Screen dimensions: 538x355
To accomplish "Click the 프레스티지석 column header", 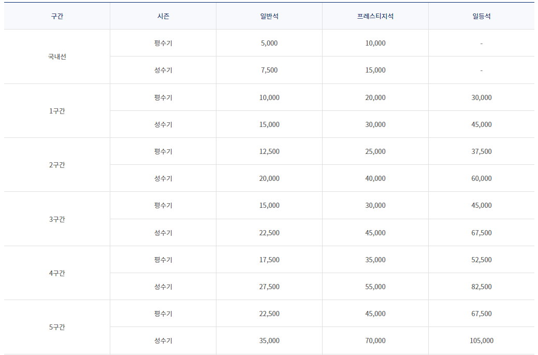I will coord(375,16).
